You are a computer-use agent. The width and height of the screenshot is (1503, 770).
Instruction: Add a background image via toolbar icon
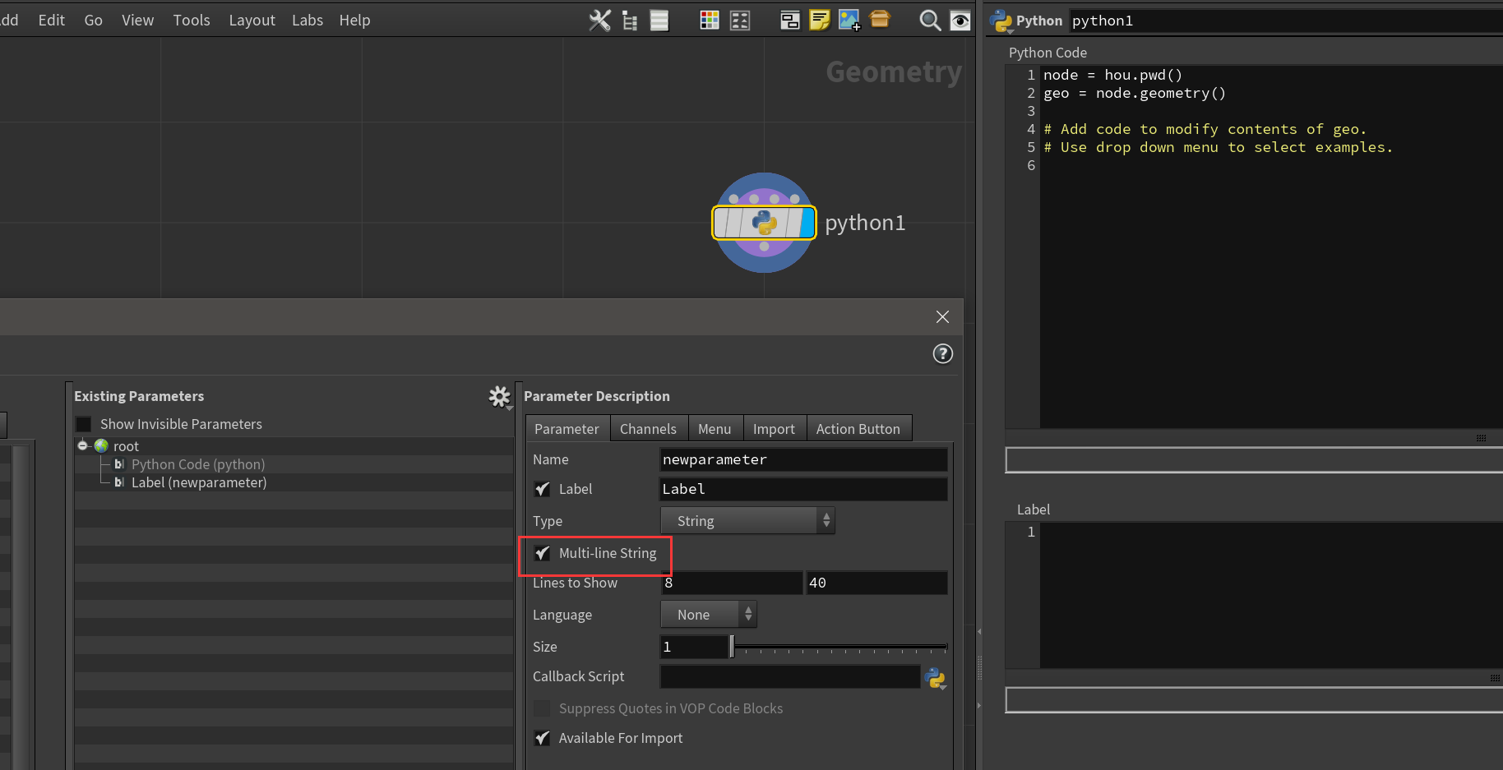(849, 21)
